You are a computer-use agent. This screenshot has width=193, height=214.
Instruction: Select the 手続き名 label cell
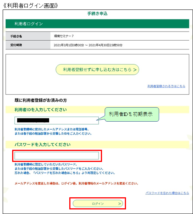point(28,36)
